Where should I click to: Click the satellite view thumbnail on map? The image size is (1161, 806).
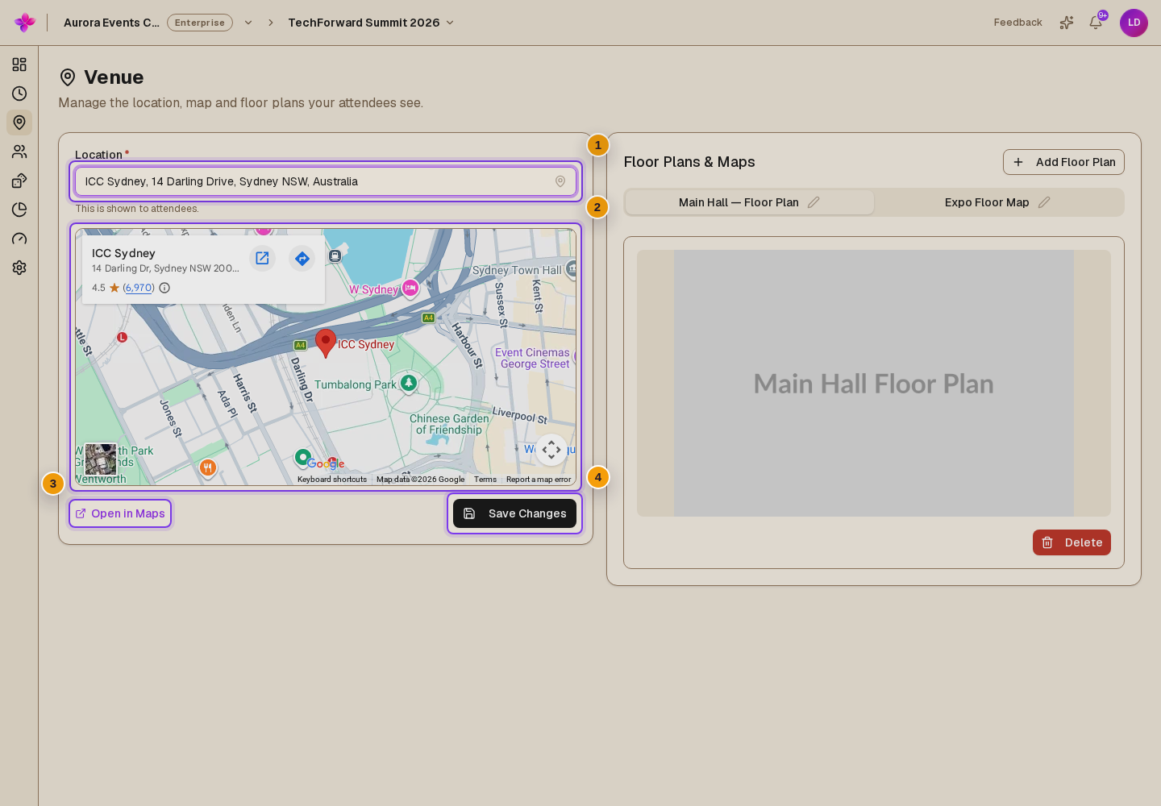[101, 459]
